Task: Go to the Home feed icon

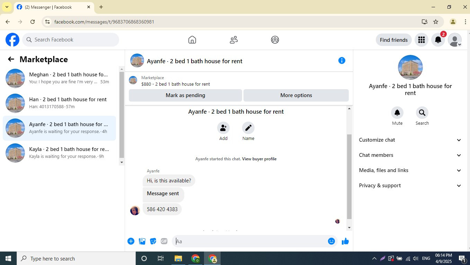Action: (x=192, y=40)
